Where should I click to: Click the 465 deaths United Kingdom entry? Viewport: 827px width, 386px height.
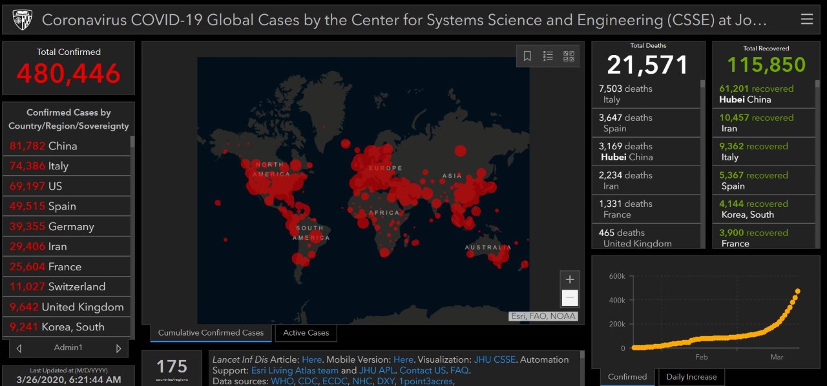[646, 237]
